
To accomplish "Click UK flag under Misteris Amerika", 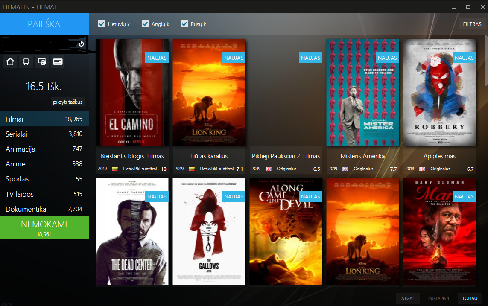I will 345,169.
